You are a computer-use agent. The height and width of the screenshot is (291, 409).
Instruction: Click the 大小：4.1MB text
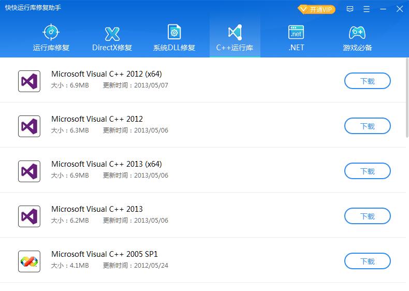[x=70, y=266]
